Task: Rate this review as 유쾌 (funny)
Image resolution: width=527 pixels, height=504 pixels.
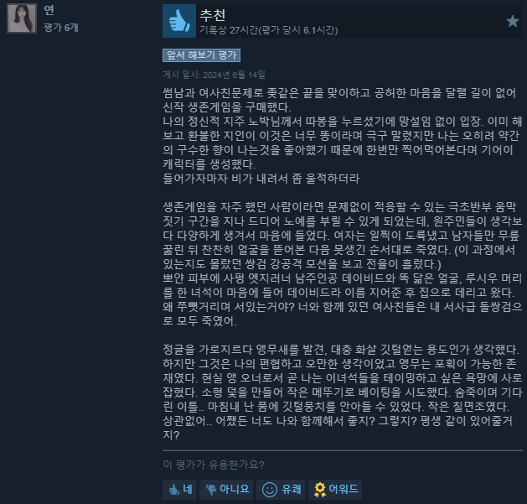Action: (x=281, y=489)
